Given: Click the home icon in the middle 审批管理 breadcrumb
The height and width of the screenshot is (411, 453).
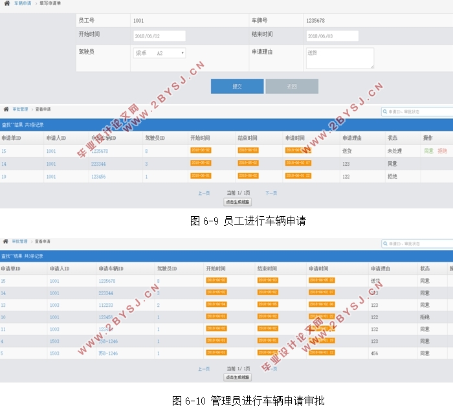Looking at the screenshot, I should (6, 109).
